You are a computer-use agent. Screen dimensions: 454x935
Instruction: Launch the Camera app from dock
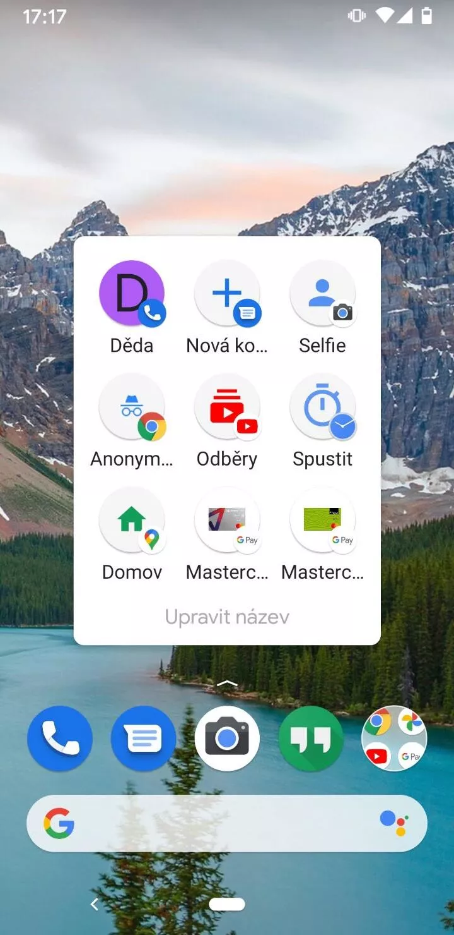(227, 739)
